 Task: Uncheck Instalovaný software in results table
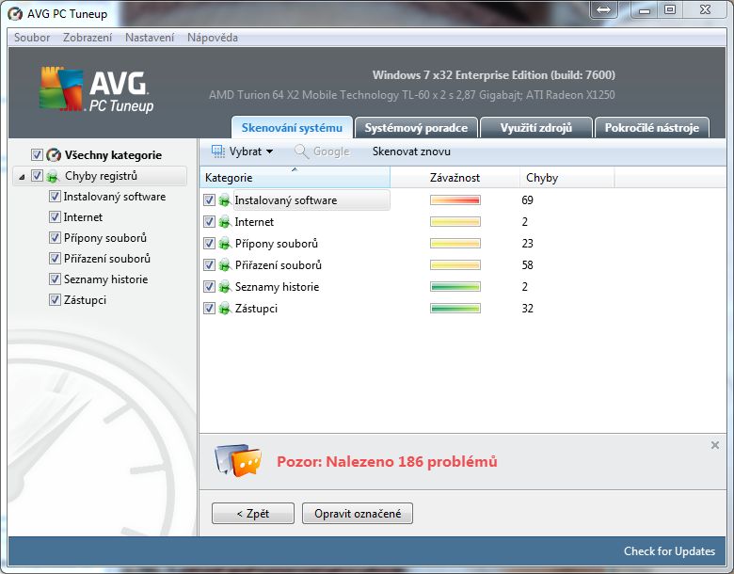click(209, 199)
